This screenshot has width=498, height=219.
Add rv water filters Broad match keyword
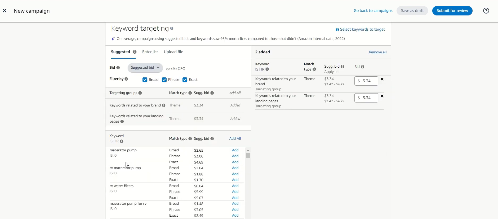pyautogui.click(x=235, y=186)
